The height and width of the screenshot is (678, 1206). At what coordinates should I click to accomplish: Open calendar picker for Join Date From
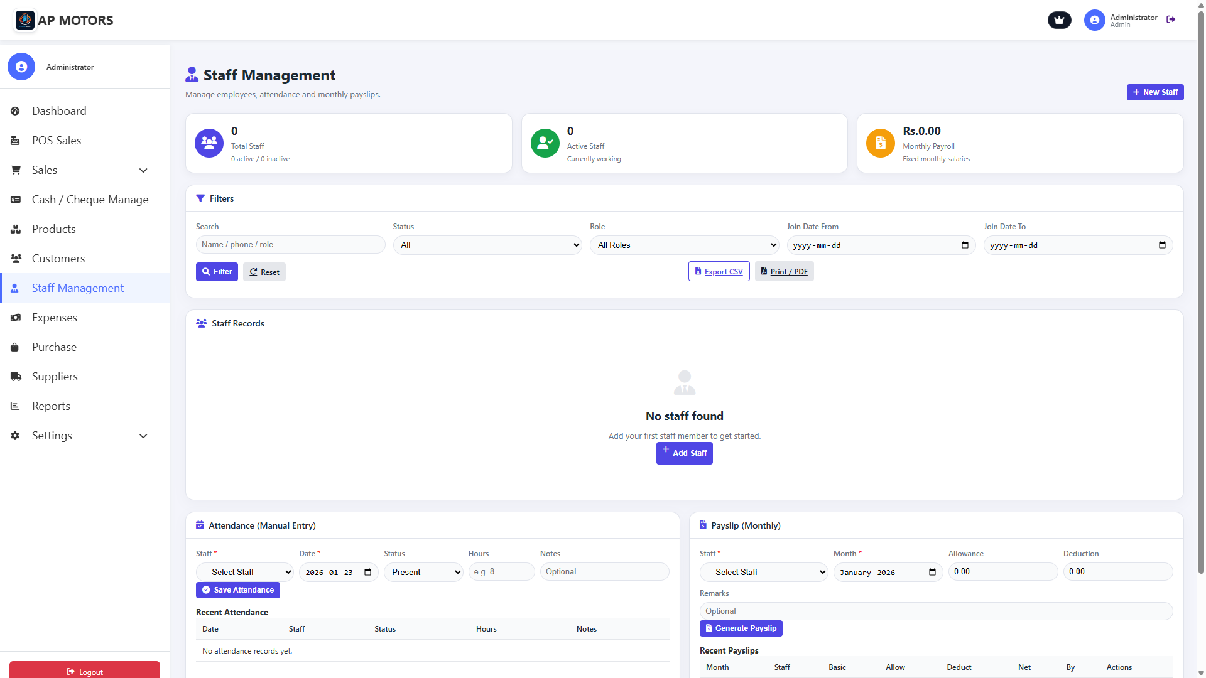click(965, 245)
